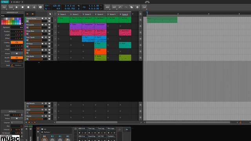Image resolution: width=251 pixels, height=141 pixels.
Task: Open the CLIP menu button
Action: pos(144,7)
